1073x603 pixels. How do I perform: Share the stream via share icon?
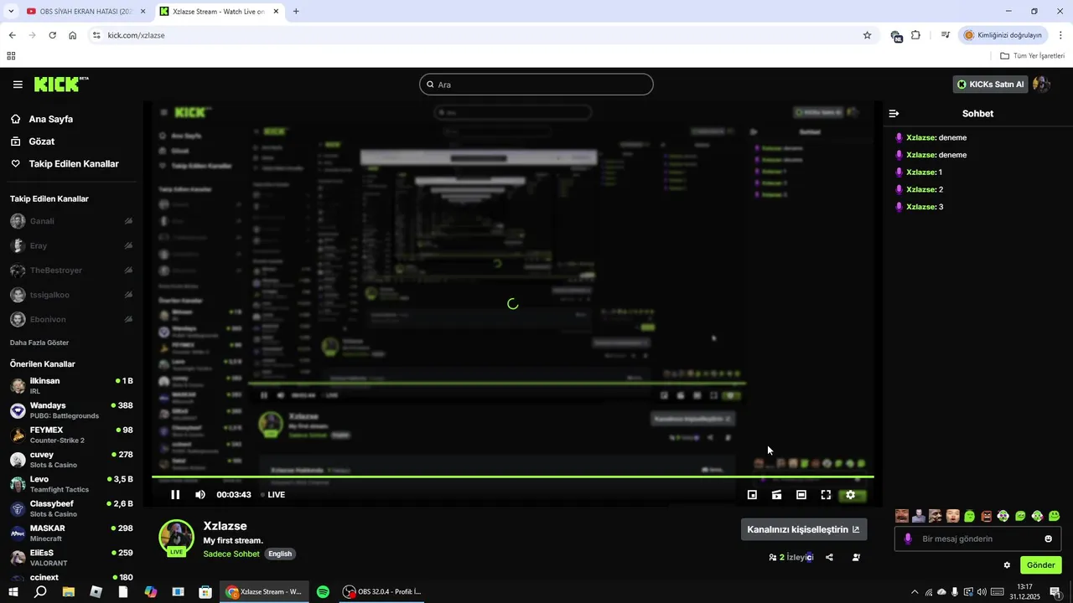pos(829,557)
